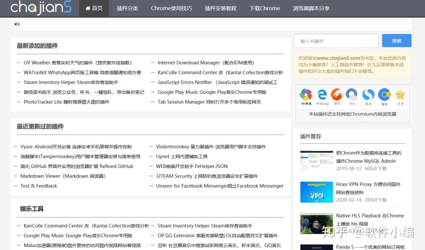Open the PhotoTracker Lite link

click(66, 102)
